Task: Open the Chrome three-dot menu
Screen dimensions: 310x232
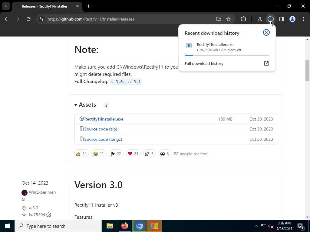Action: [x=303, y=19]
